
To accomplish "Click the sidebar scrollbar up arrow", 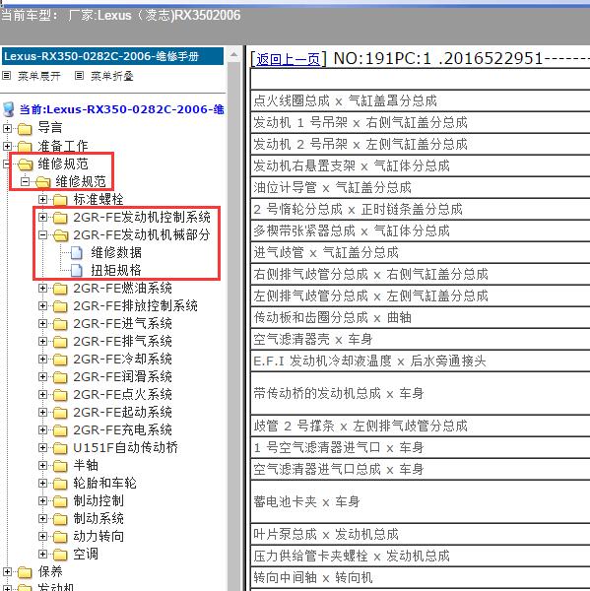I will point(233,54).
